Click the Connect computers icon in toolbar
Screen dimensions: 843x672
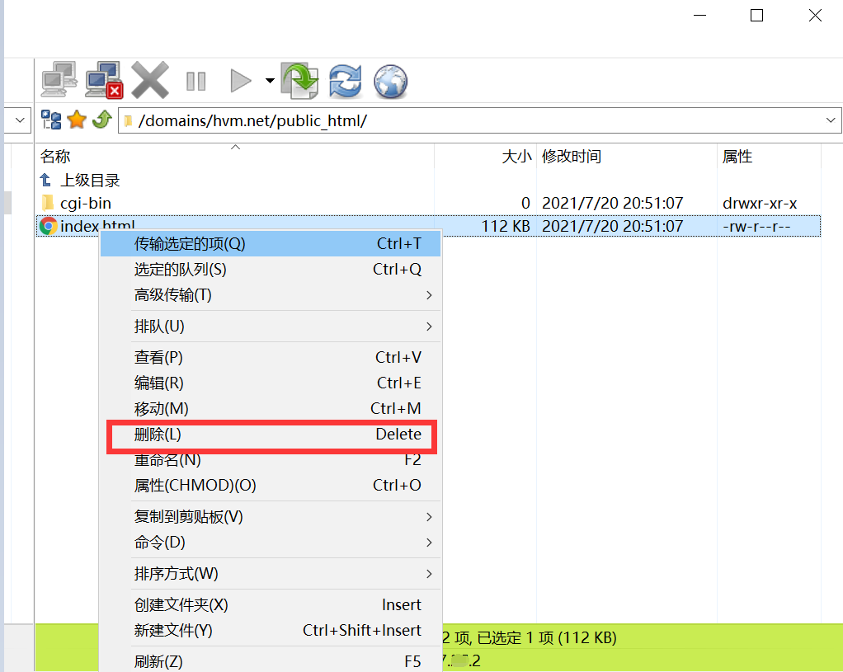pos(59,81)
